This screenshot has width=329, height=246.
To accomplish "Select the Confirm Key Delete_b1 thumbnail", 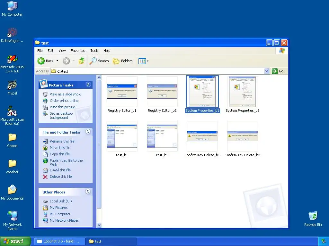I will point(202,136).
